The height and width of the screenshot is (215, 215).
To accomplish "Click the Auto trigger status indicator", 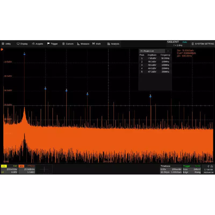I will point(185,42).
